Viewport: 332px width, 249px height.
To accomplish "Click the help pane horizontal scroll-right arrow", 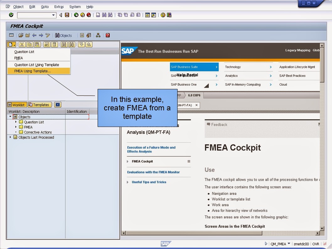I will [x=317, y=233].
